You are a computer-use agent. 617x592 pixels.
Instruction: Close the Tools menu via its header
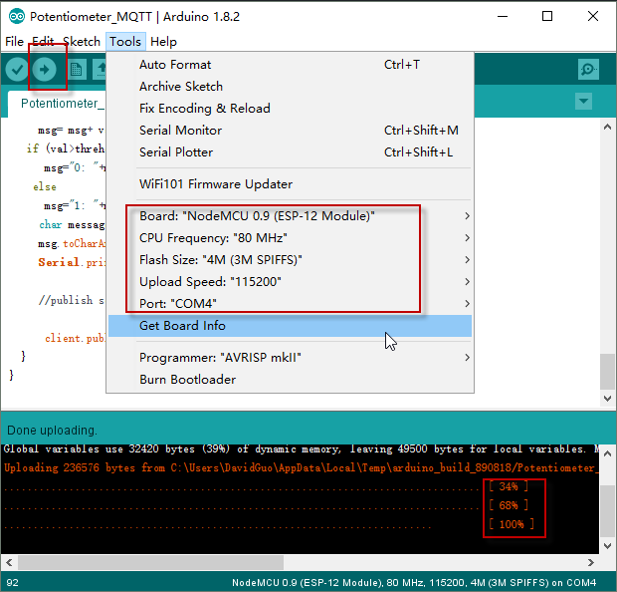click(125, 42)
